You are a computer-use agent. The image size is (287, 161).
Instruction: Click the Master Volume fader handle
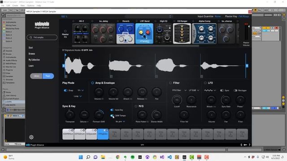[249, 26]
